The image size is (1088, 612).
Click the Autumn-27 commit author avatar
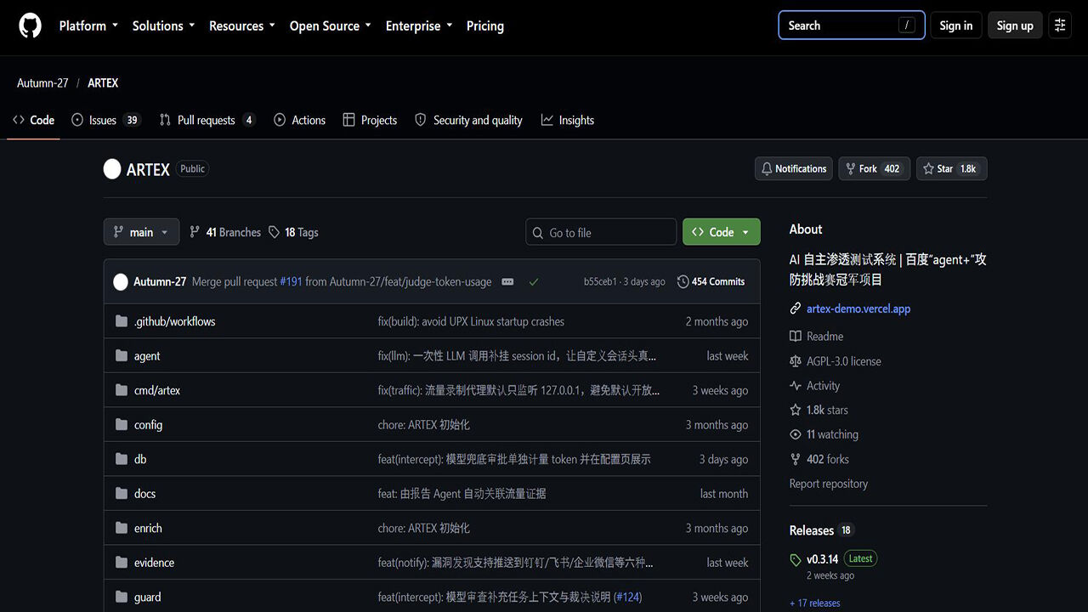[121, 281]
